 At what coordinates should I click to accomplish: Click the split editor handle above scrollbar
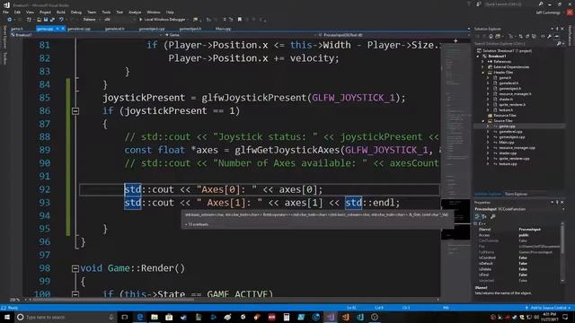click(456, 41)
